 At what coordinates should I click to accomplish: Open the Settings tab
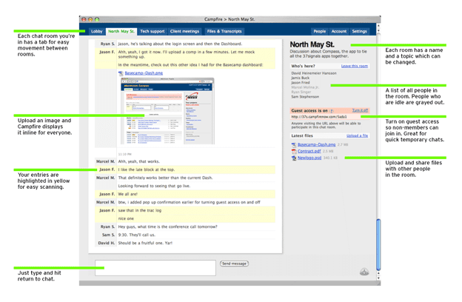360,32
